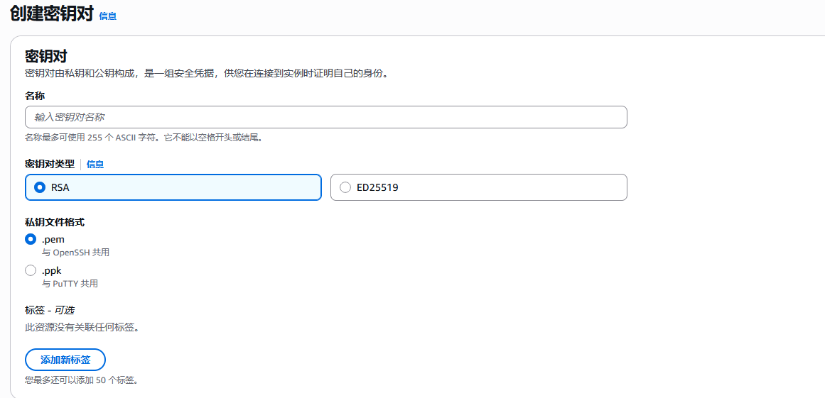Screen dimensions: 825x398
Task: Click the 私钥文件格式 label
Action: point(55,222)
